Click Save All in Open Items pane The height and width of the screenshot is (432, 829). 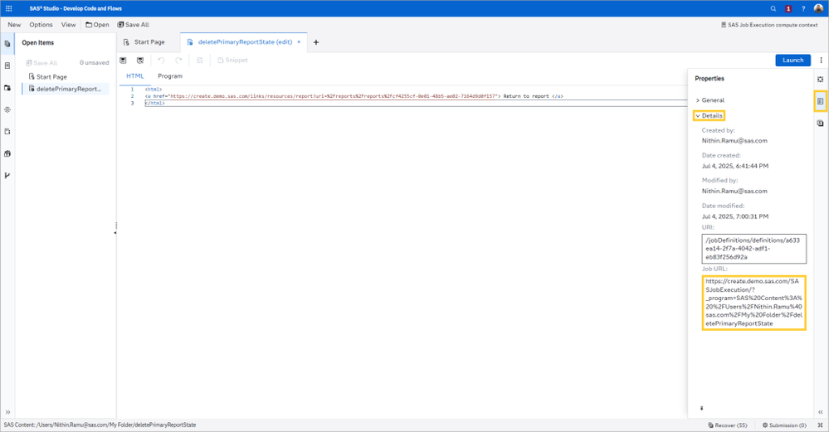[41, 63]
